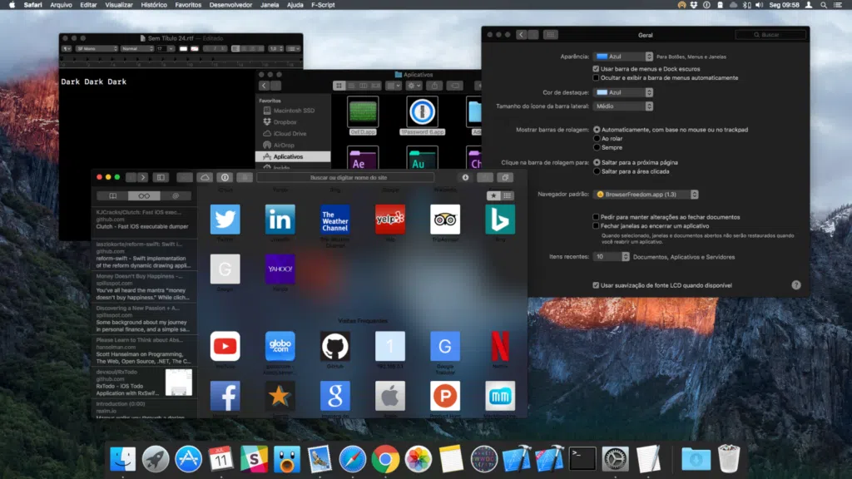Open Shared Links with the @ icon
Viewport: 852px width, 479px height.
point(176,195)
